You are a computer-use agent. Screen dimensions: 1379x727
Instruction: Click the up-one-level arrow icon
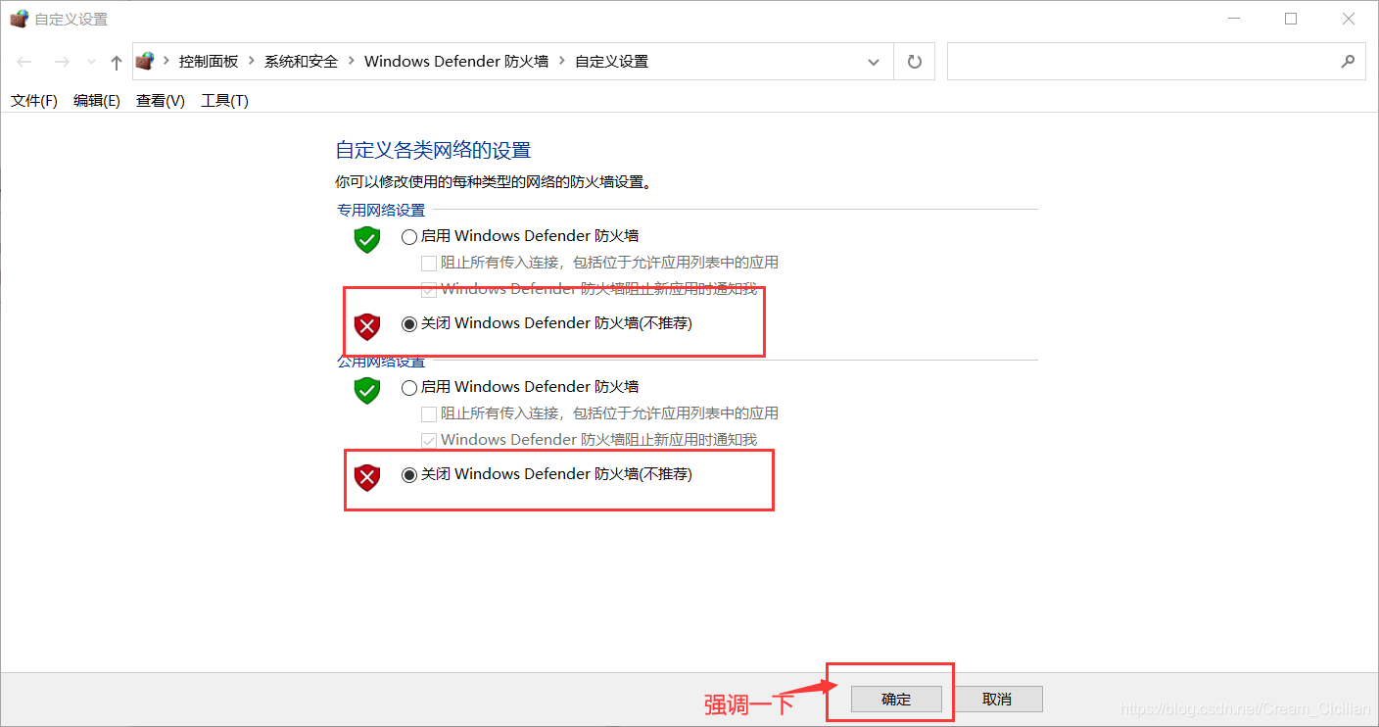click(117, 62)
